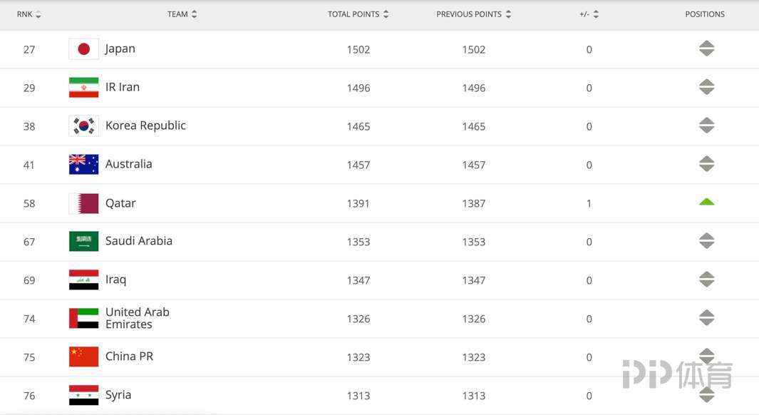The width and height of the screenshot is (759, 415).
Task: Click Japan's unchanged position indicator
Action: point(707,48)
